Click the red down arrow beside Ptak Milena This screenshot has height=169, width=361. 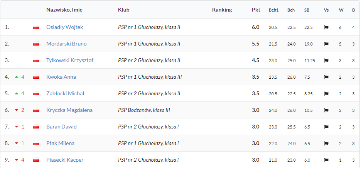(x=16, y=144)
